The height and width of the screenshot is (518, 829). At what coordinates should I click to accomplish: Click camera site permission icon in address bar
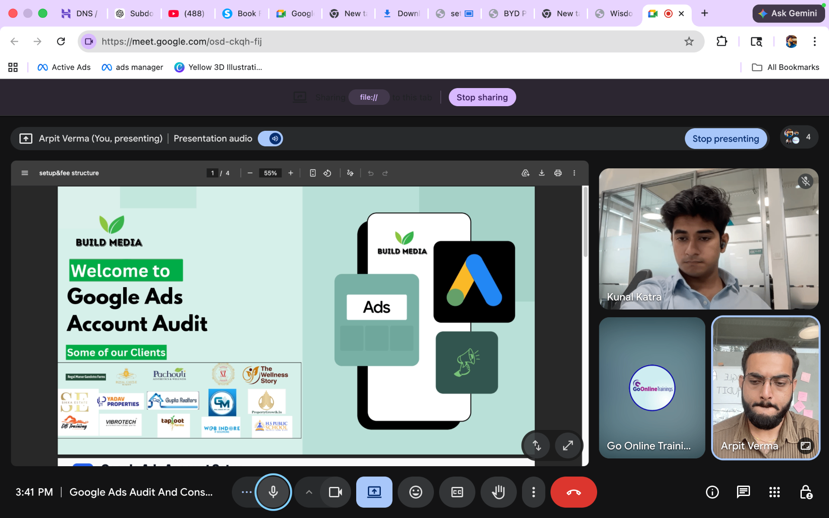point(89,41)
